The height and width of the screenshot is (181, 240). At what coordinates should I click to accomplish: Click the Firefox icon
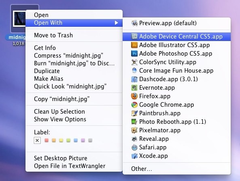coord(134,96)
